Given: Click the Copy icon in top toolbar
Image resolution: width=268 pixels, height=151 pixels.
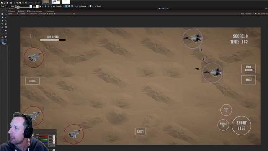Looking at the screenshot, I should 18,3.
